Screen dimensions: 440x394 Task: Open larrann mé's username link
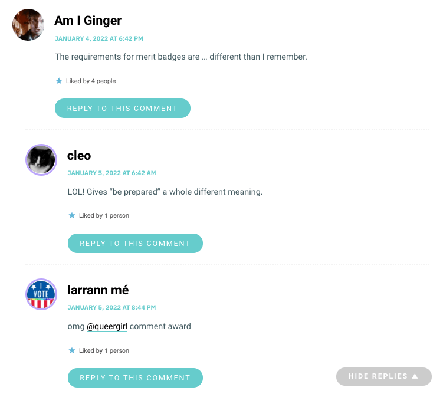click(x=98, y=290)
